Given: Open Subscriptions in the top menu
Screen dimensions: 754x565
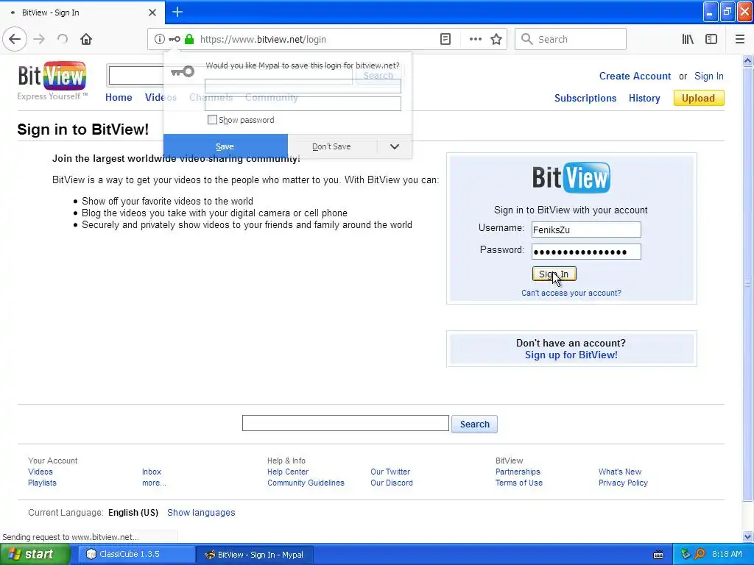Looking at the screenshot, I should 585,98.
